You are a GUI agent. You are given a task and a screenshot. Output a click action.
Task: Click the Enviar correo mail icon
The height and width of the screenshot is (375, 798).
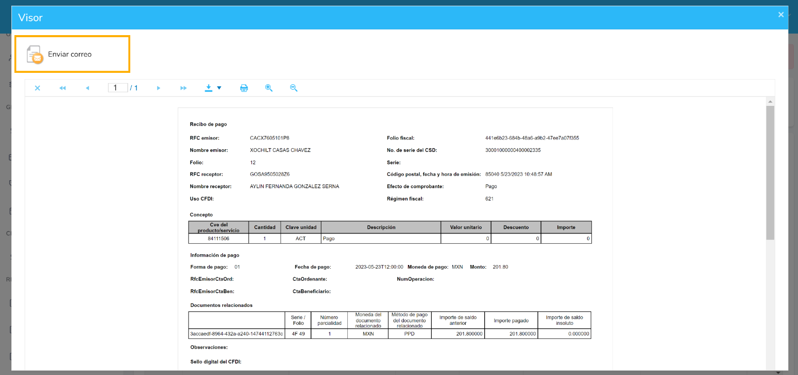[35, 54]
